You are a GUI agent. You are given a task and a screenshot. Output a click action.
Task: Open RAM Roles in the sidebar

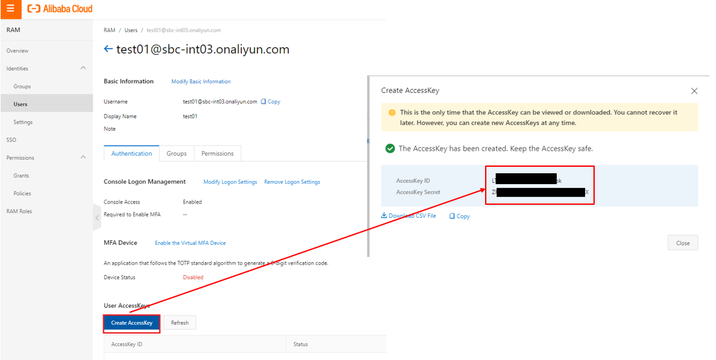pos(19,211)
